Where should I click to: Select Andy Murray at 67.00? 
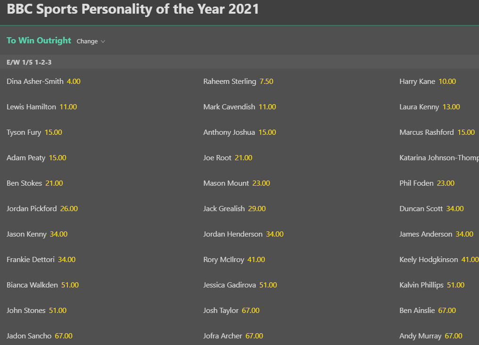(x=453, y=336)
